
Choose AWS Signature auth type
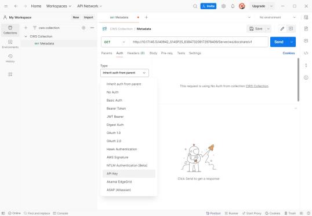pyautogui.click(x=129, y=157)
